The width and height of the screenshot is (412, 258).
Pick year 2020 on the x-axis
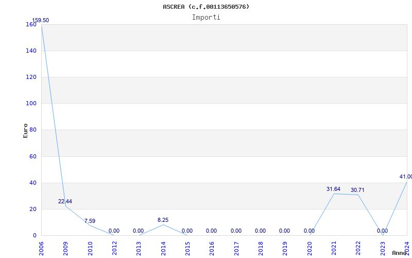click(310, 249)
